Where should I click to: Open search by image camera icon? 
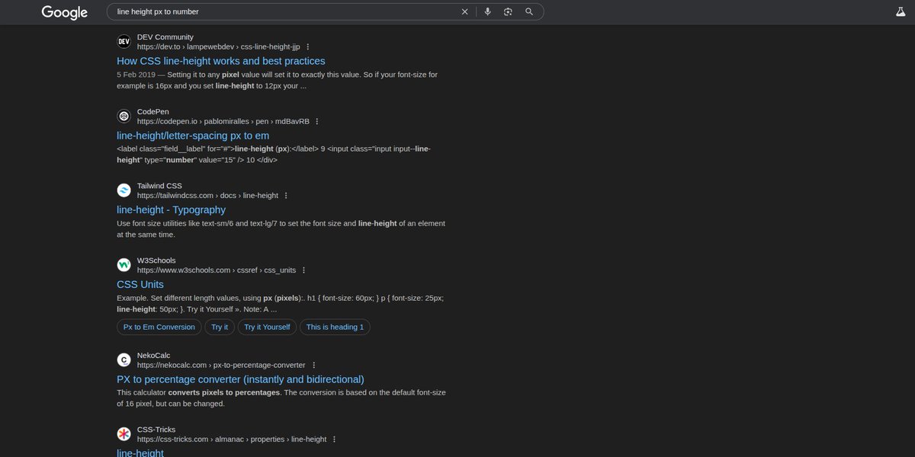pyautogui.click(x=508, y=11)
